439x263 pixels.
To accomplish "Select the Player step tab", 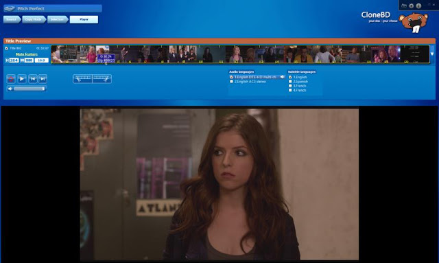I will tap(84, 19).
